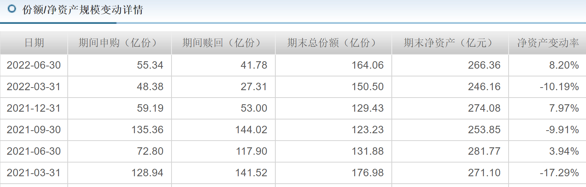Select the 期末总份额（亿份） column header
This screenshot has height=187, width=586.
pos(333,43)
